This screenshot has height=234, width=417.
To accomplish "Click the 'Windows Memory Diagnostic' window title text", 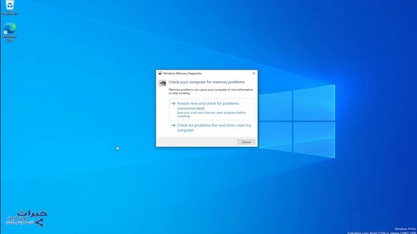I will [182, 73].
